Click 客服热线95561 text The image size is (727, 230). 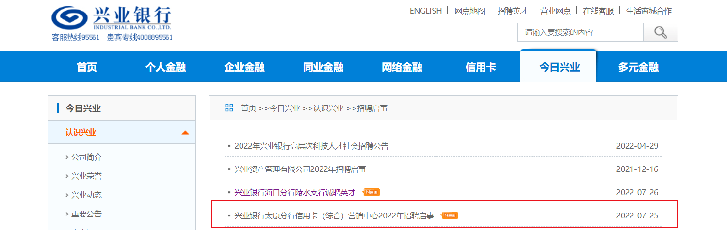(75, 37)
